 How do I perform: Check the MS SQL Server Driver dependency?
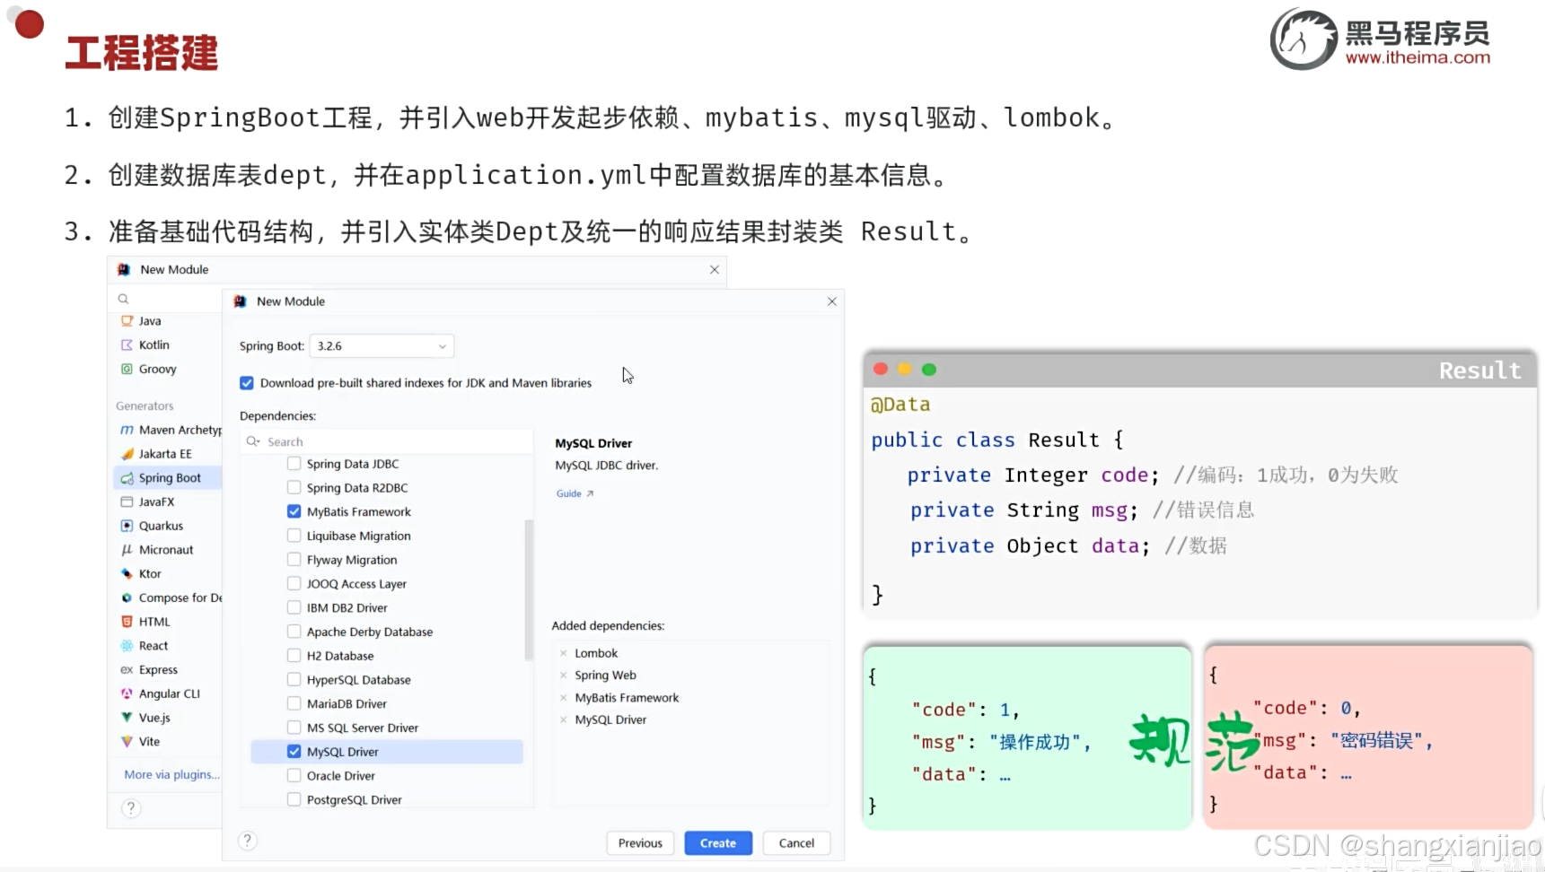click(x=294, y=728)
